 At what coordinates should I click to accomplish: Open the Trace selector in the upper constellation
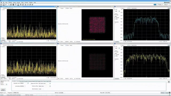coord(62,8)
